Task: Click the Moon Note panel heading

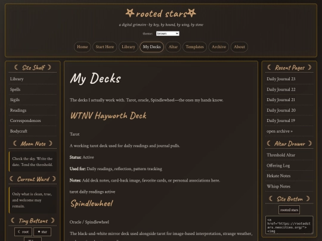Action: 33,143
